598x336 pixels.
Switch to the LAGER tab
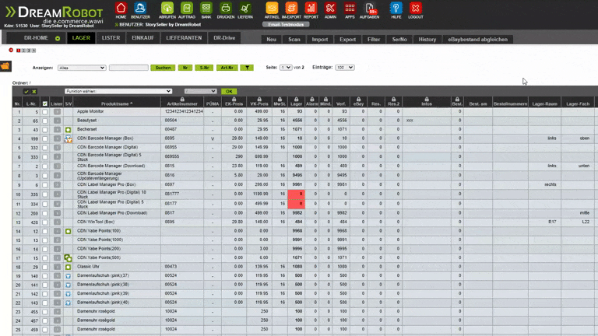click(x=81, y=38)
